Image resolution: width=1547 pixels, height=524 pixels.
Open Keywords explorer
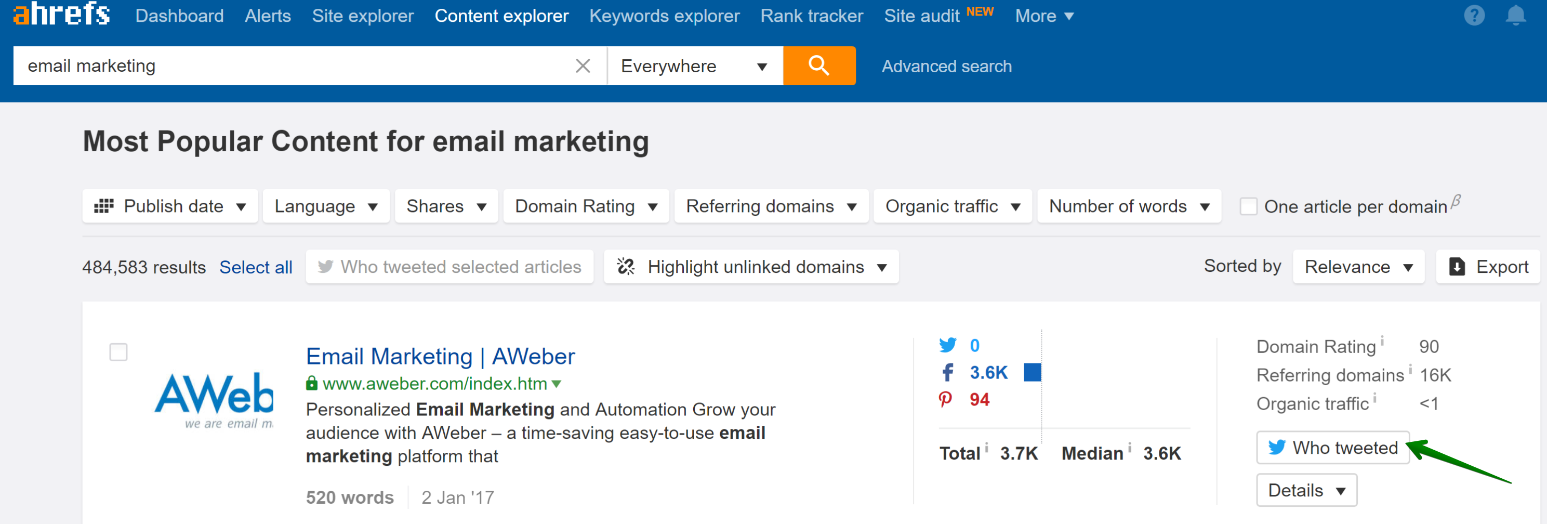(664, 16)
